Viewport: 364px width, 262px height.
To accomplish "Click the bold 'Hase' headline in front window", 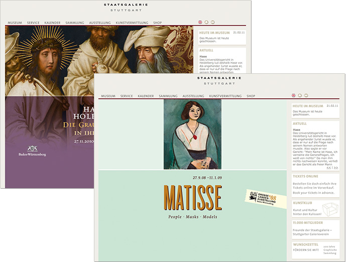I will 296,129.
